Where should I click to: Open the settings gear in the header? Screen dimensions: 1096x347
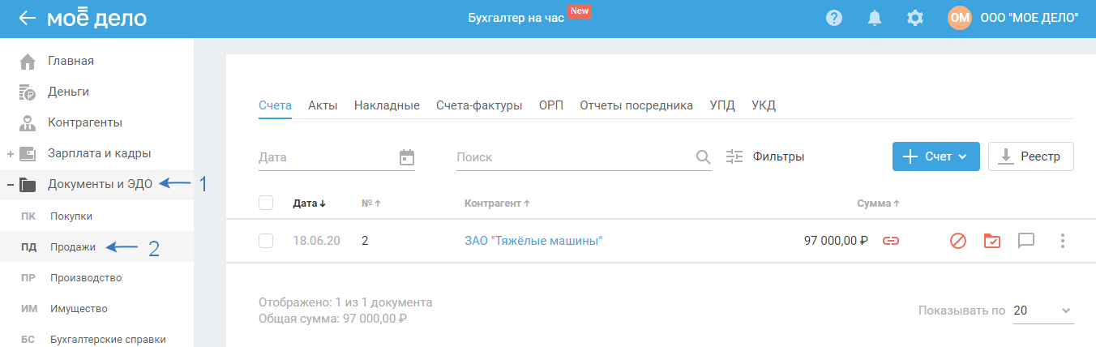(x=915, y=18)
